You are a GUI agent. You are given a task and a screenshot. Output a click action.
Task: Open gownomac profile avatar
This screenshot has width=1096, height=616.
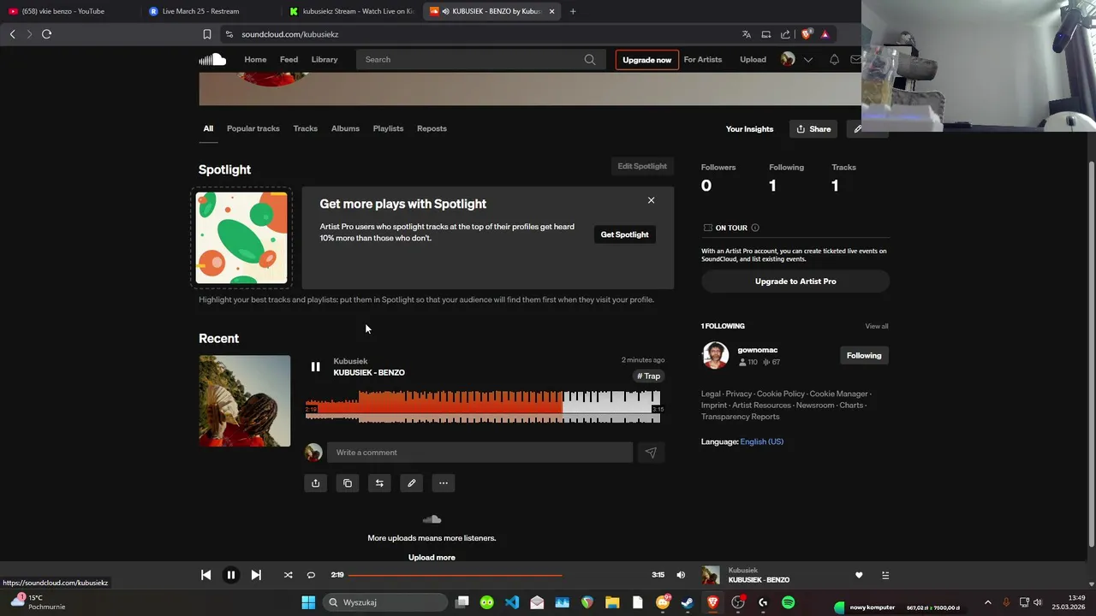[715, 355]
